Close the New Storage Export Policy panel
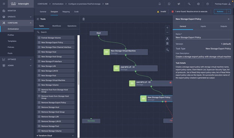 [229, 19]
